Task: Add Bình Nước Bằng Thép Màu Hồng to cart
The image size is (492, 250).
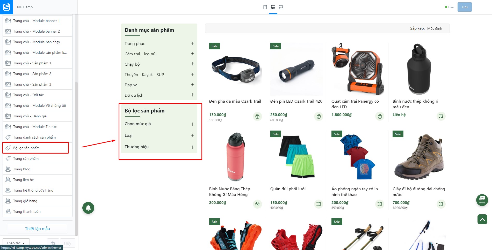Action: pos(257,204)
